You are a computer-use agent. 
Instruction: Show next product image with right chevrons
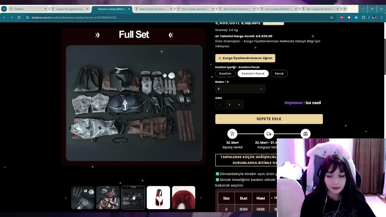[x=201, y=198]
